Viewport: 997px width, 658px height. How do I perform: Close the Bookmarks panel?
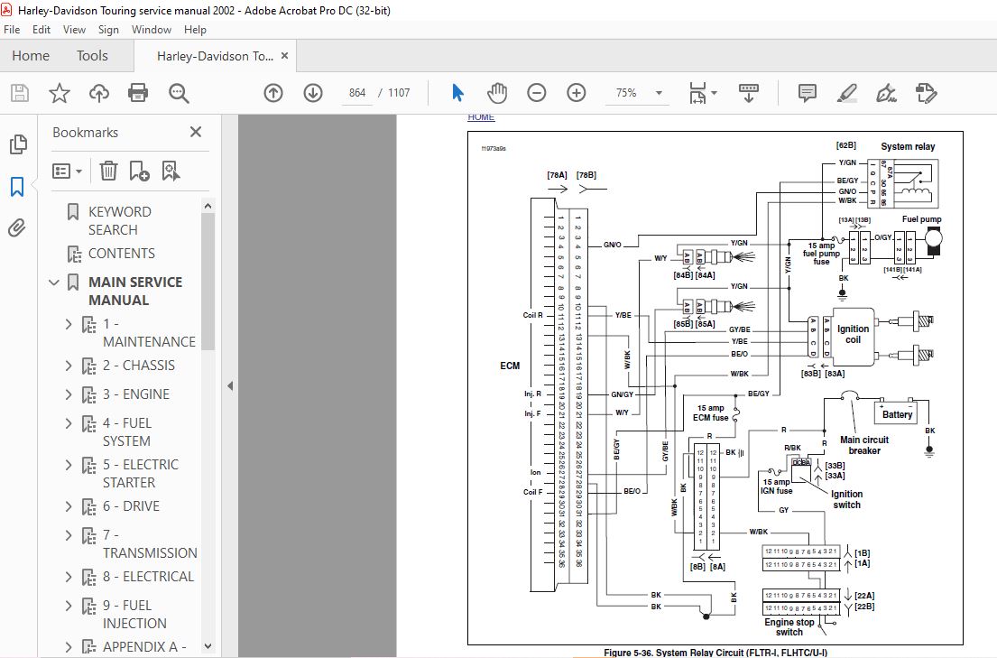point(196,132)
